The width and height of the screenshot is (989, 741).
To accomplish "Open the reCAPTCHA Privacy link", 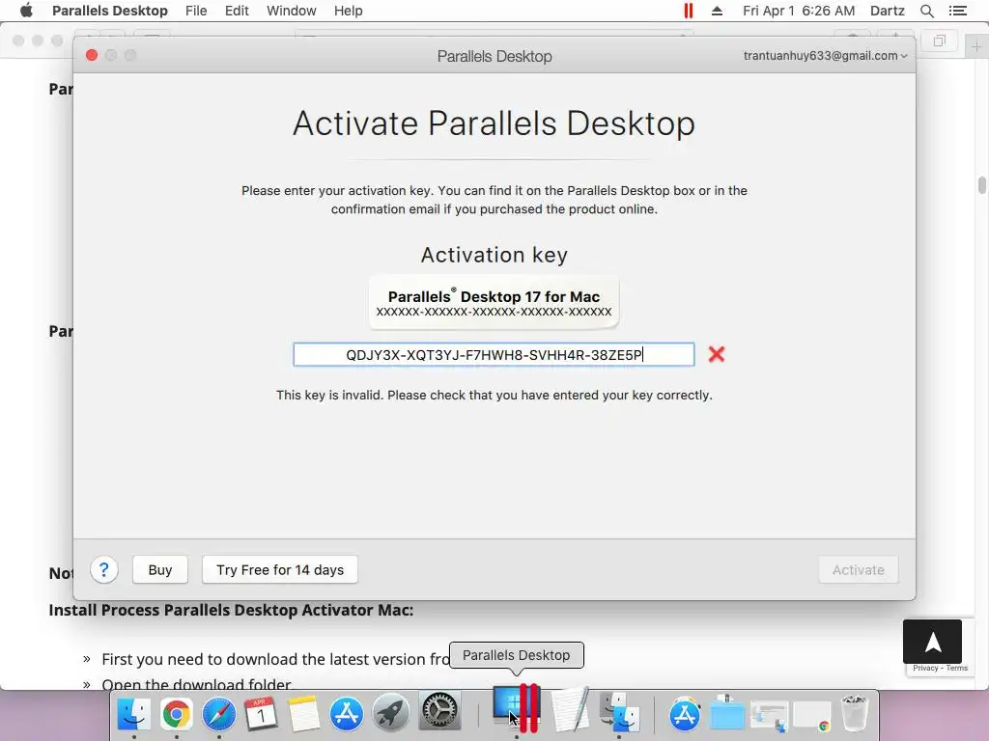I will 925,668.
